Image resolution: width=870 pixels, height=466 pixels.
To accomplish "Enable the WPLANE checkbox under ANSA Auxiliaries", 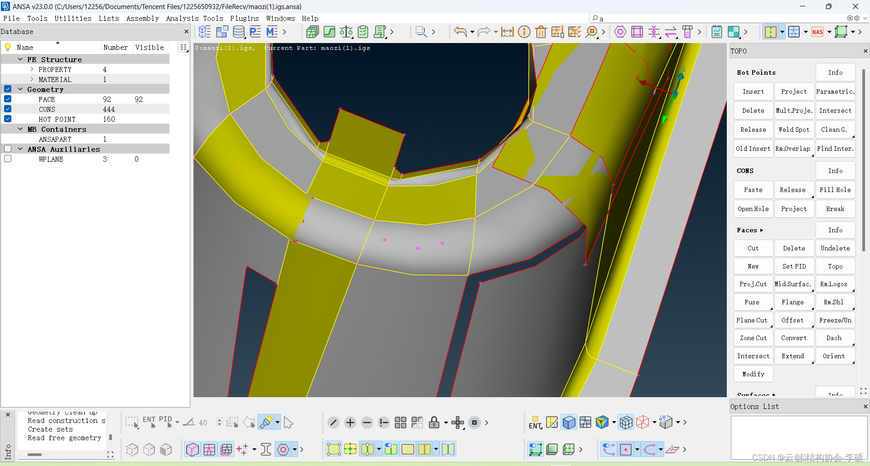I will (8, 159).
